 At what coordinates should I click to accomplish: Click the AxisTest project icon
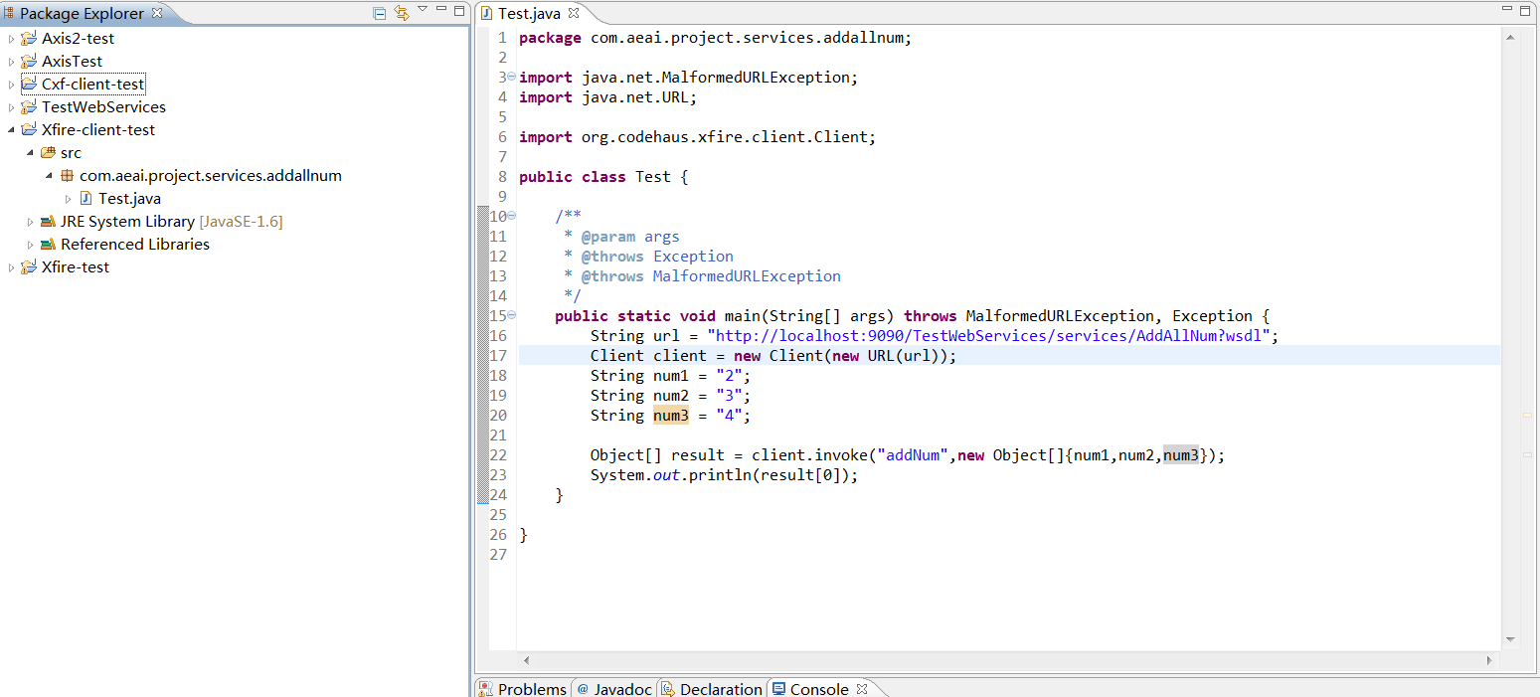29,62
